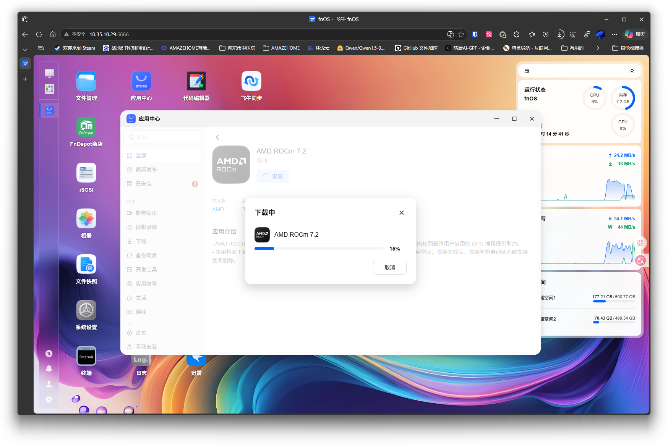Click the desktop monitor icon in fnOS sidebar

[49, 73]
